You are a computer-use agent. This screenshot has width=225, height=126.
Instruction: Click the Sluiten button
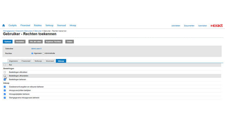click(69, 42)
